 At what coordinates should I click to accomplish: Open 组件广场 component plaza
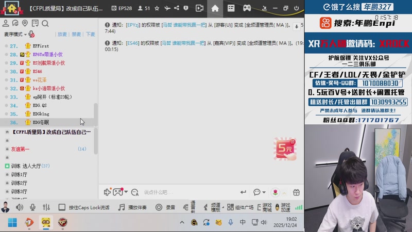coord(241,207)
